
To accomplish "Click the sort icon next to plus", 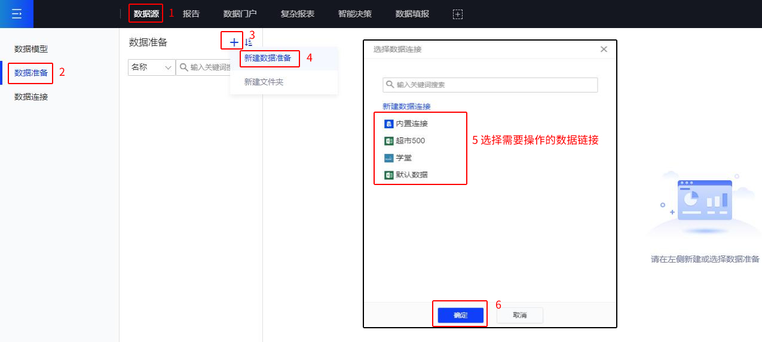I will coord(249,42).
